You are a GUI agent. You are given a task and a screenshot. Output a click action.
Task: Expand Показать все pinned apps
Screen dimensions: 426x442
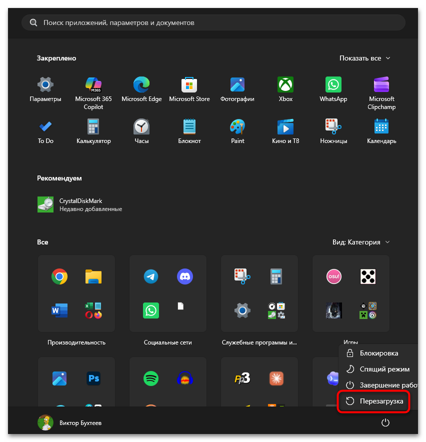click(x=365, y=58)
